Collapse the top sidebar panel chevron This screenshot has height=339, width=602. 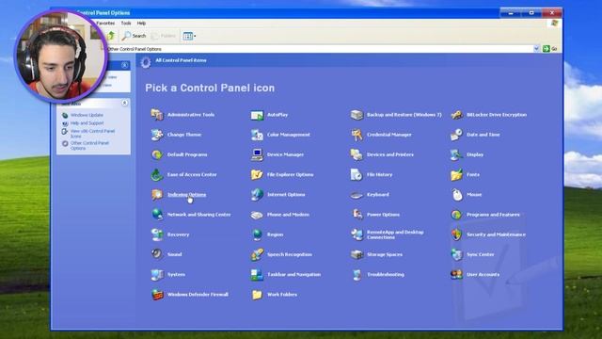[x=124, y=65]
